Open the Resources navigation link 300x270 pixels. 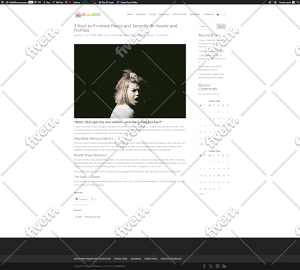pyautogui.click(x=164, y=14)
